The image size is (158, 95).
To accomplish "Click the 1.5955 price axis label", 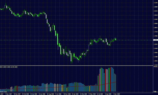I will point(156,44).
